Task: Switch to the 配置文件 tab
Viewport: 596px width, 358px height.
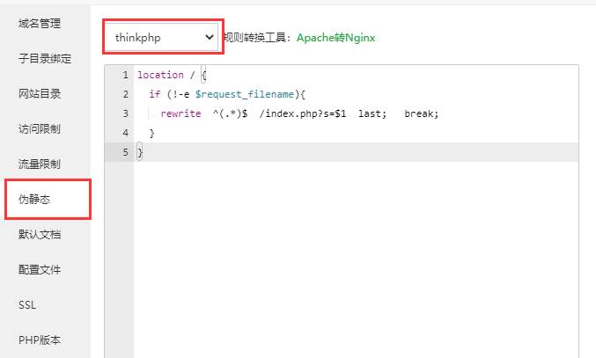Action: point(40,270)
